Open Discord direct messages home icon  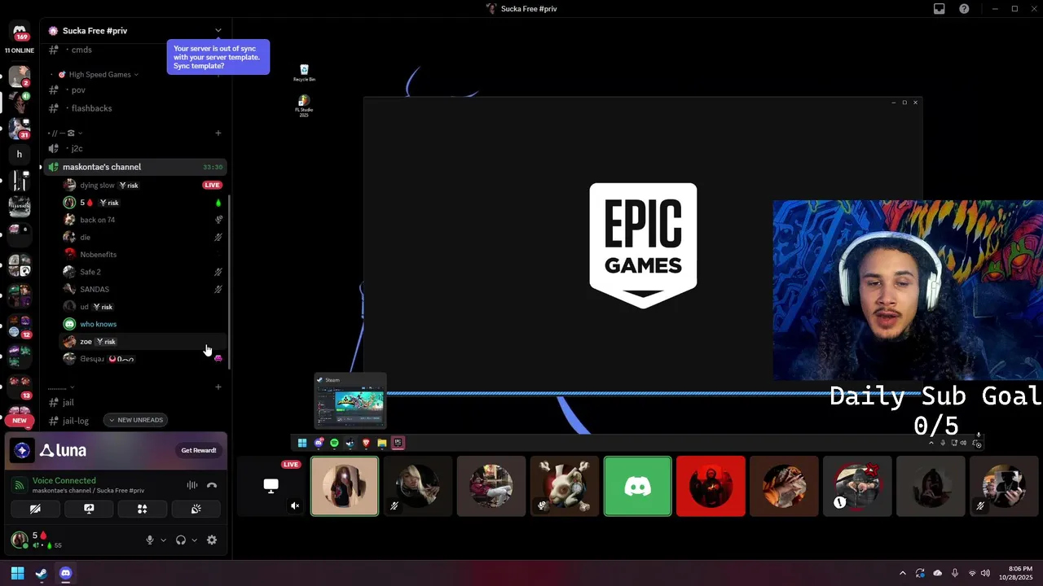click(x=20, y=31)
